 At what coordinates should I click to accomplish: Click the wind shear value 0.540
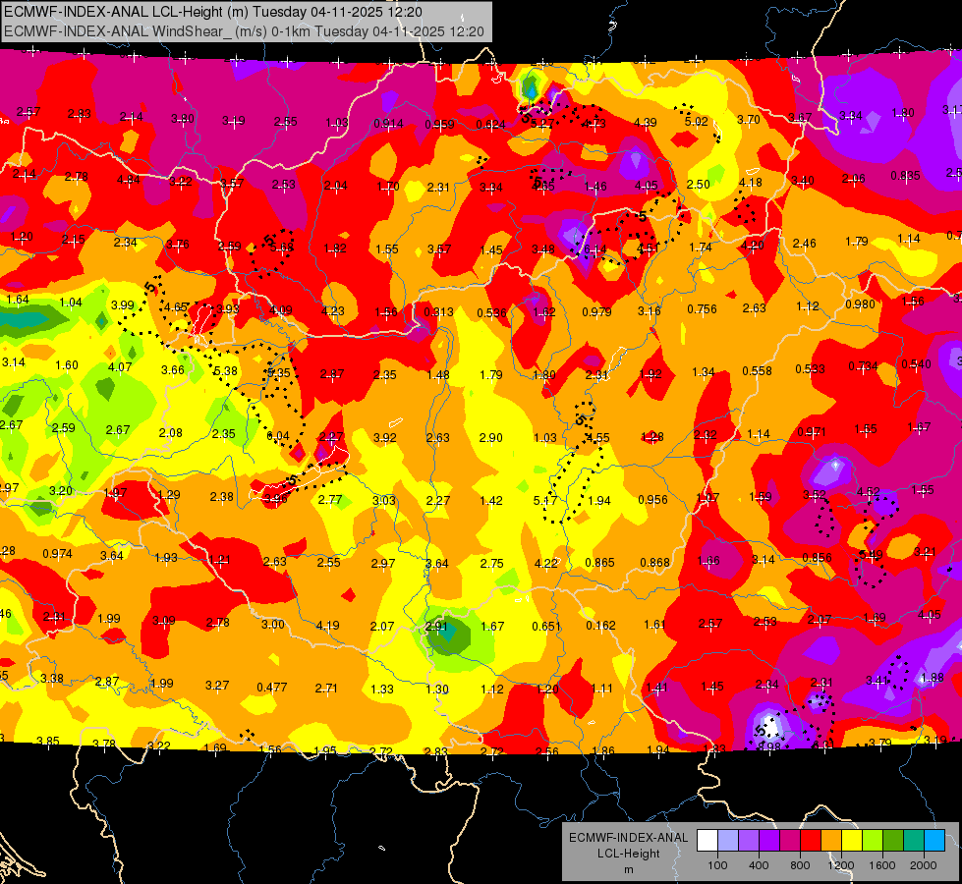[x=917, y=363]
